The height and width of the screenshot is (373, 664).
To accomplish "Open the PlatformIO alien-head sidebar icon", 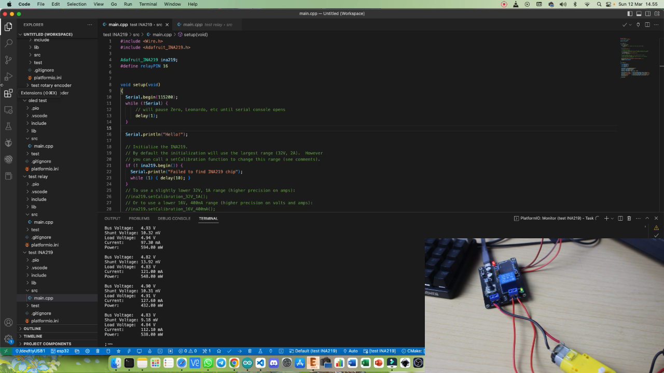I will coord(8,141).
